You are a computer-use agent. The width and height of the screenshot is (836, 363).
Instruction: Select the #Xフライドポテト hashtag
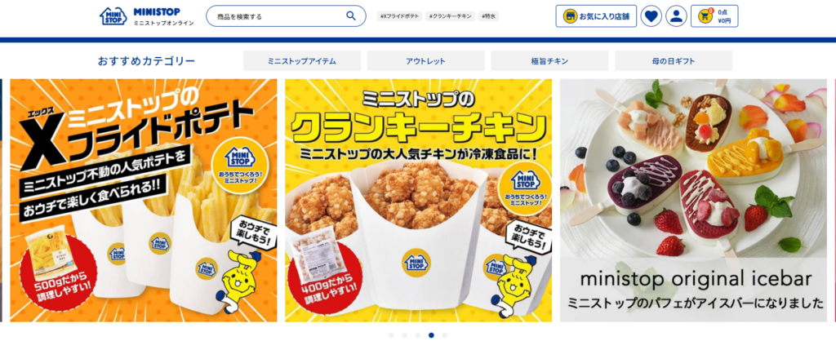(400, 16)
